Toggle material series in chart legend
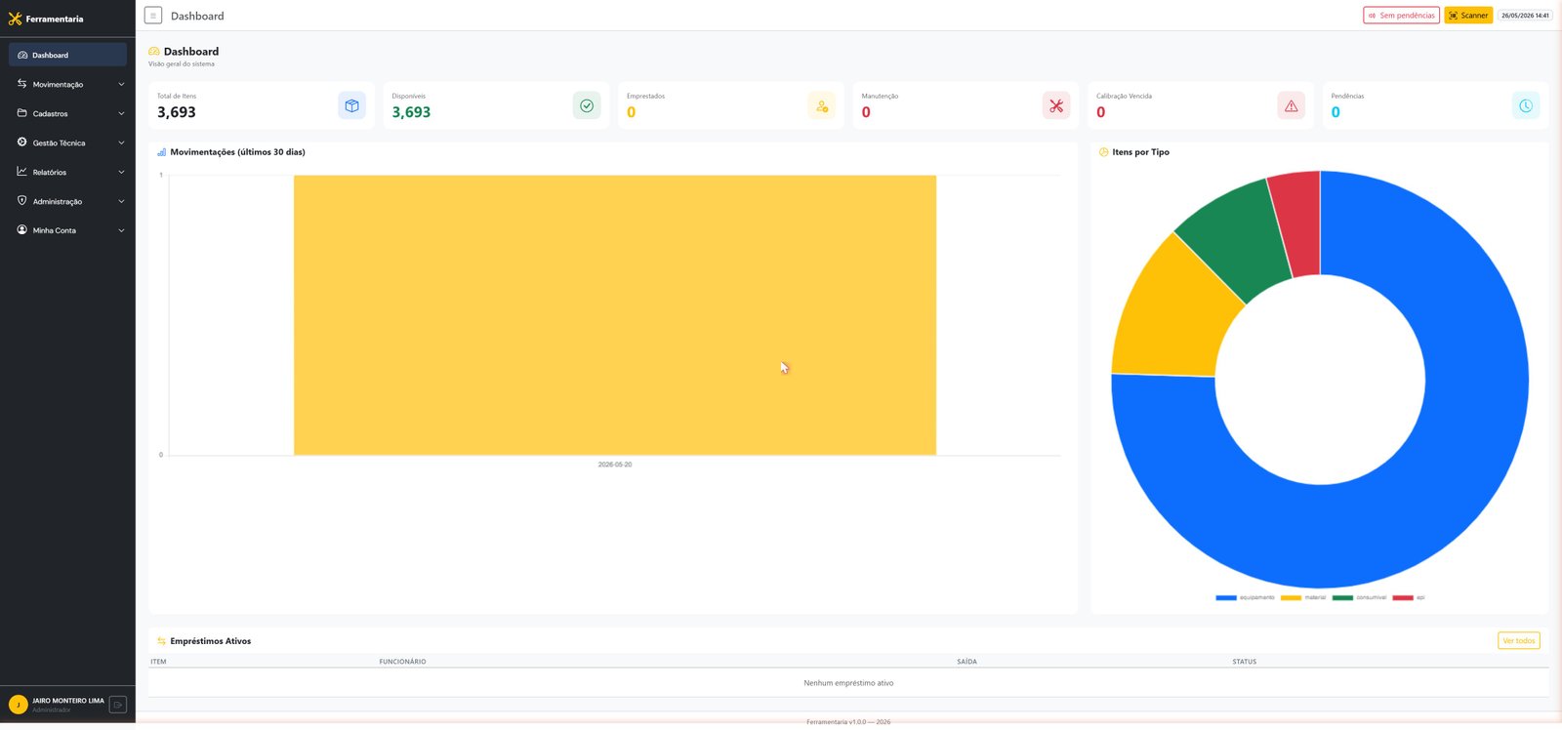The width and height of the screenshot is (1562, 730). click(x=1303, y=597)
